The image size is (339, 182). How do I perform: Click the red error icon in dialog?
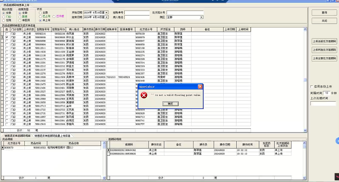pos(144,95)
